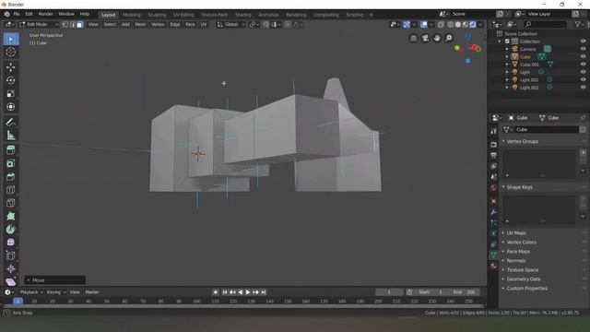The height and width of the screenshot is (332, 590).
Task: Toggle perspective/orthographic grid icon
Action: coord(414,38)
